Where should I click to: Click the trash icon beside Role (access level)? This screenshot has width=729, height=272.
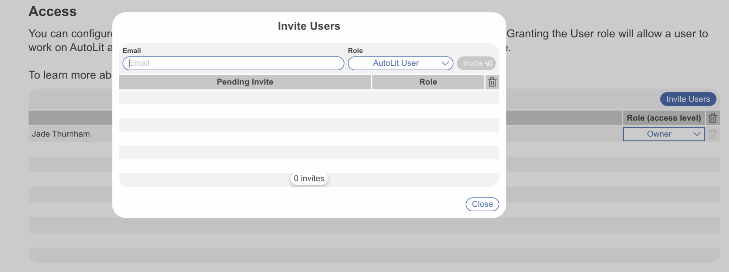[x=713, y=118]
